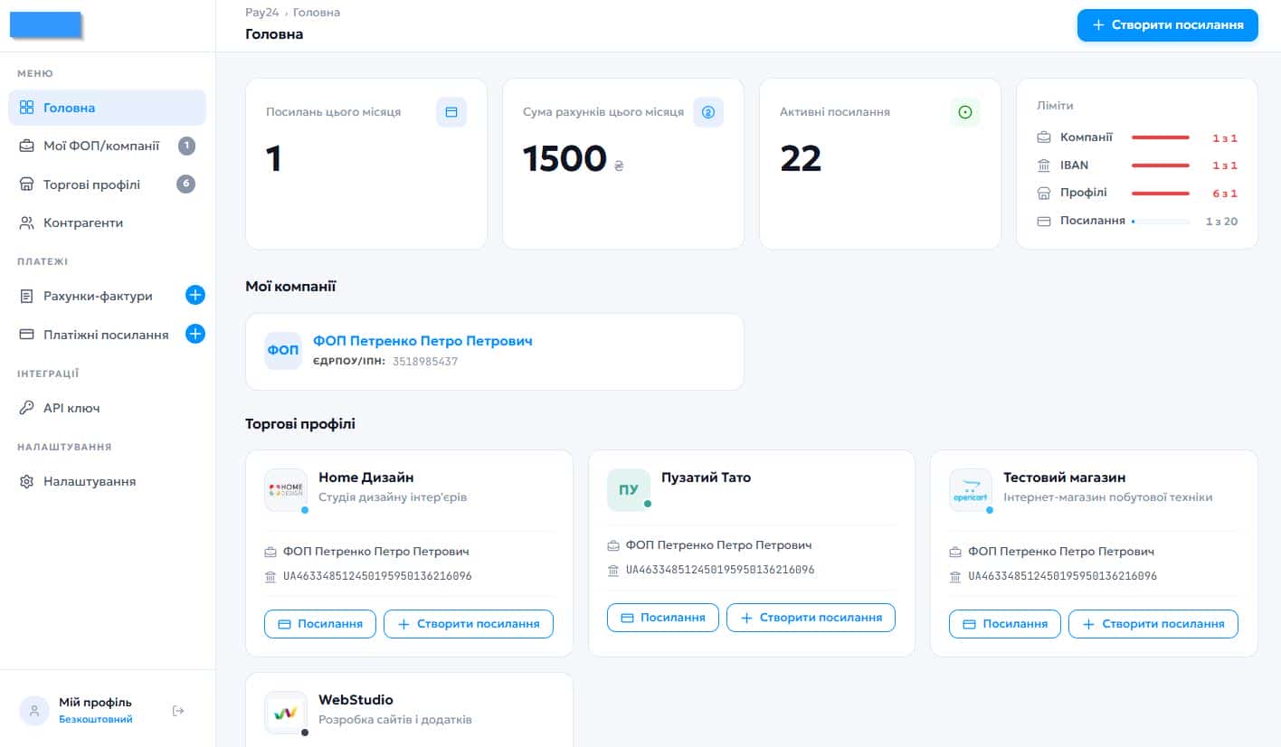Open Рахунки-фактури in the sidebar
Viewport: 1281px width, 747px height.
click(98, 296)
